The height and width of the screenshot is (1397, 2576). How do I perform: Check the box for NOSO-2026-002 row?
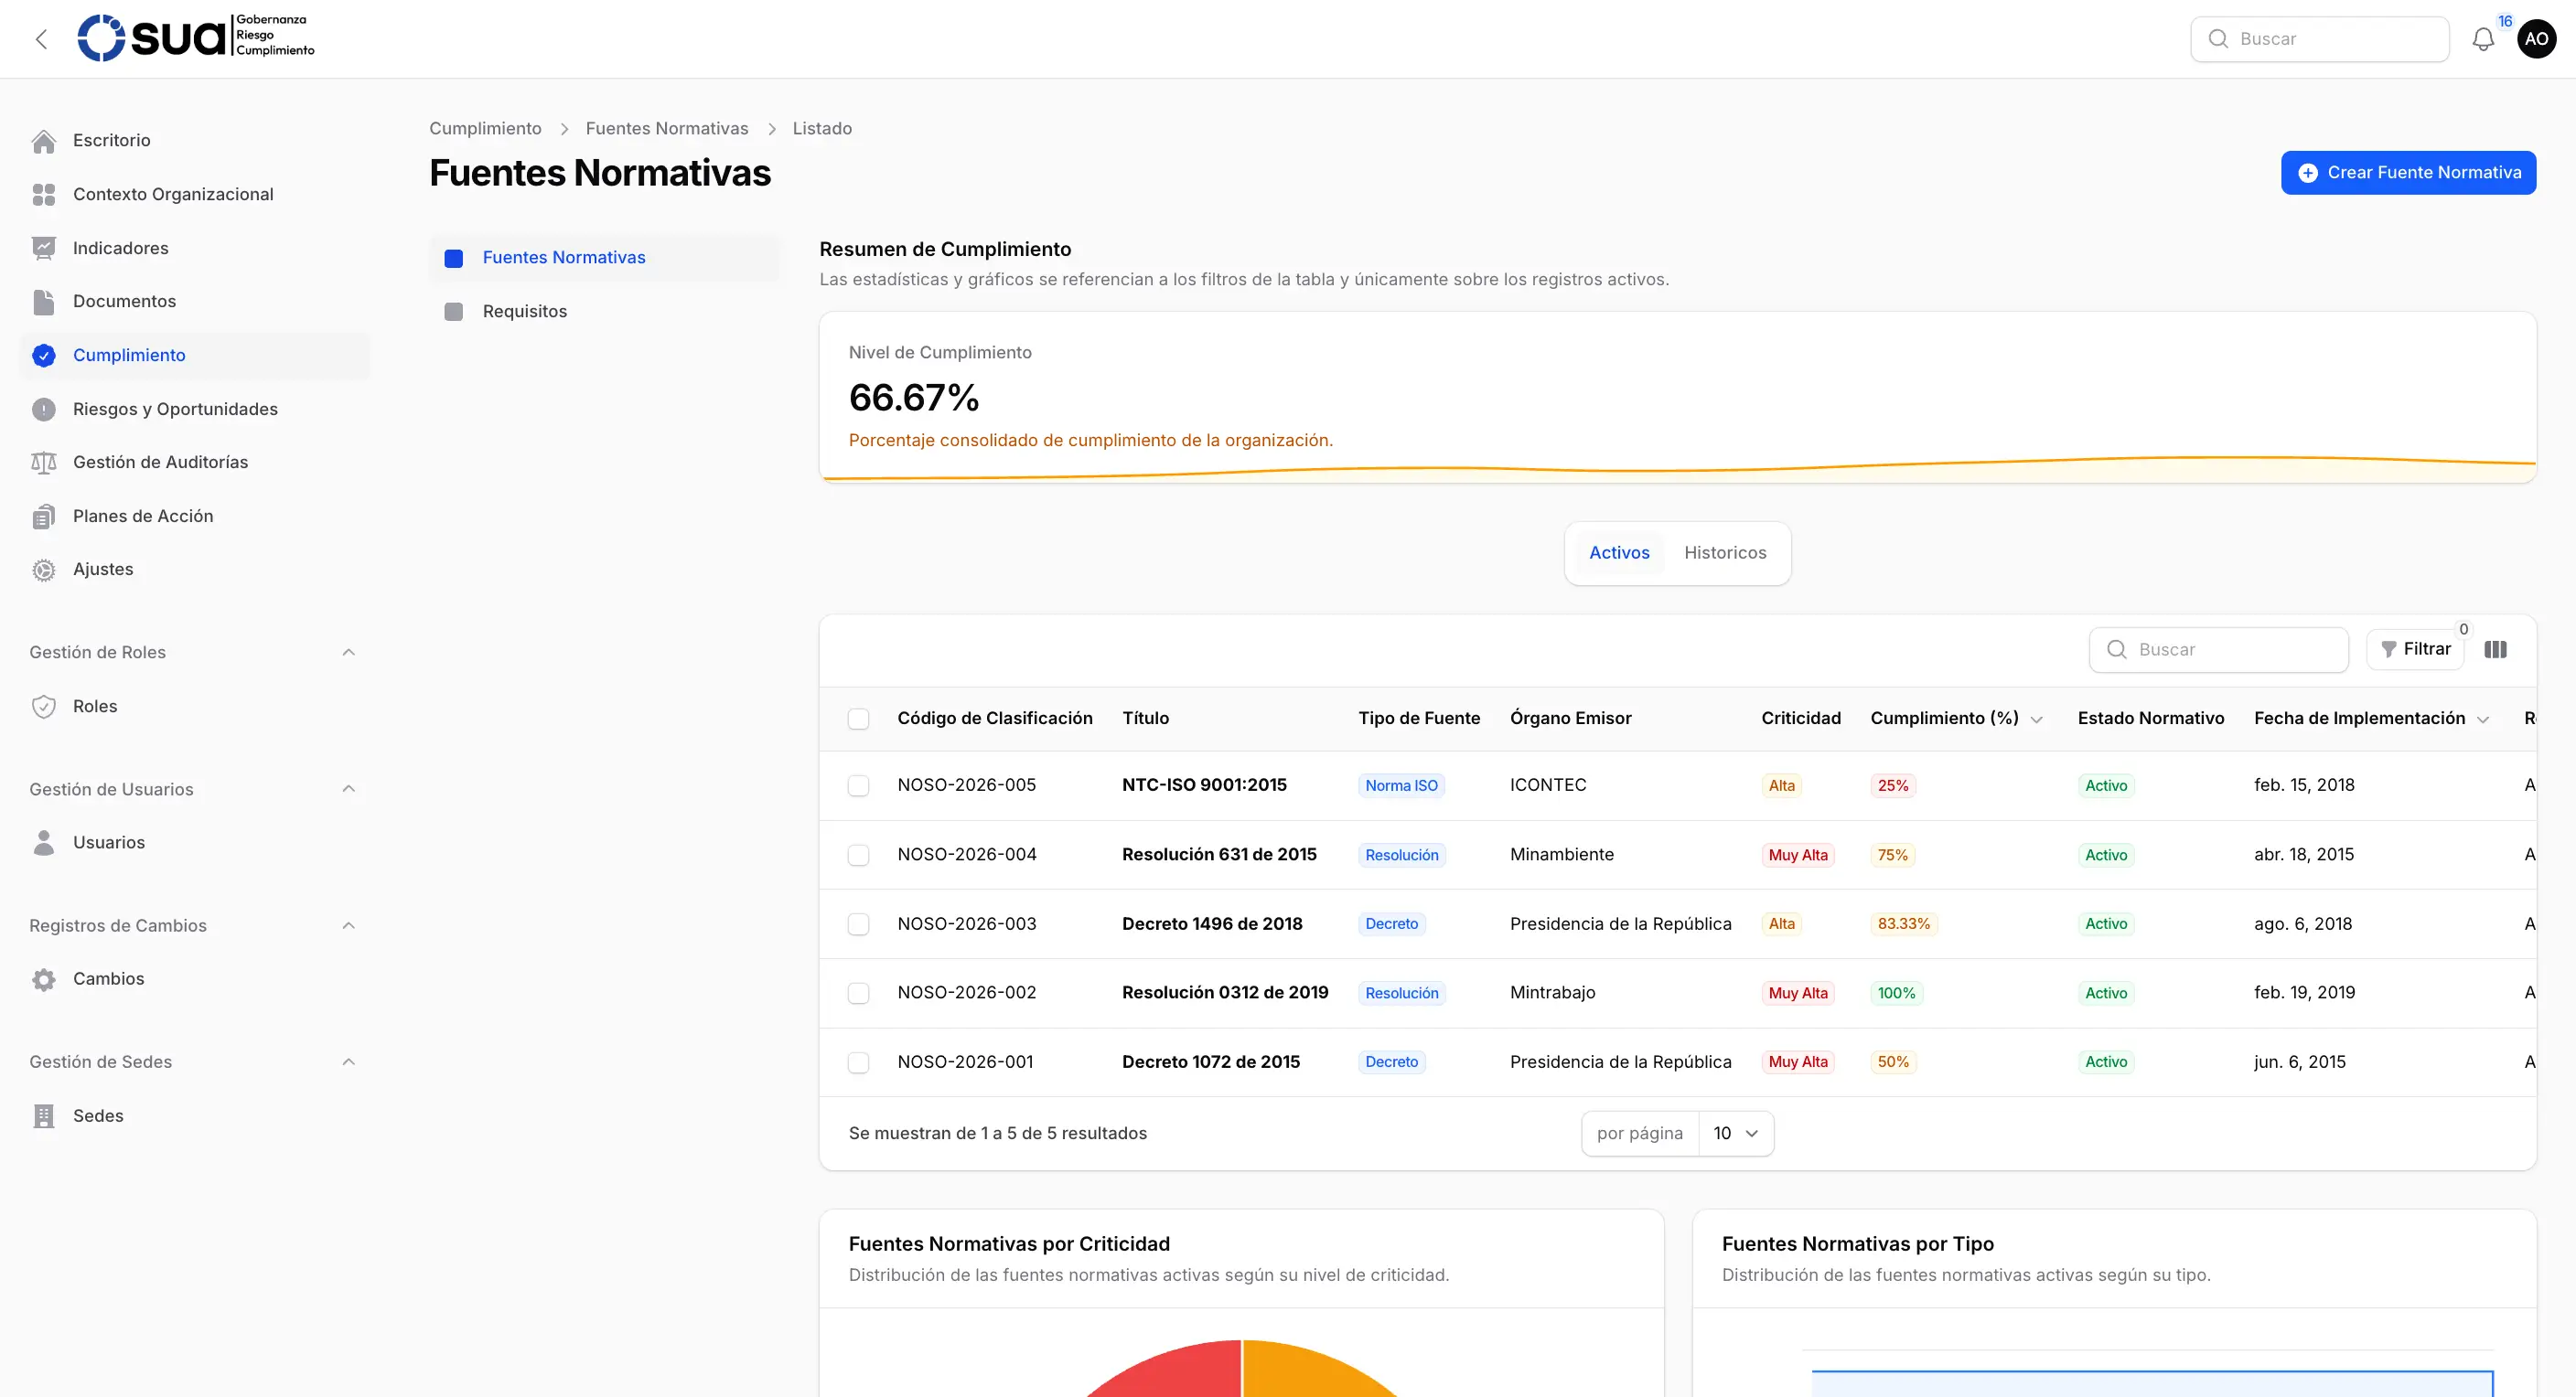[x=858, y=993]
